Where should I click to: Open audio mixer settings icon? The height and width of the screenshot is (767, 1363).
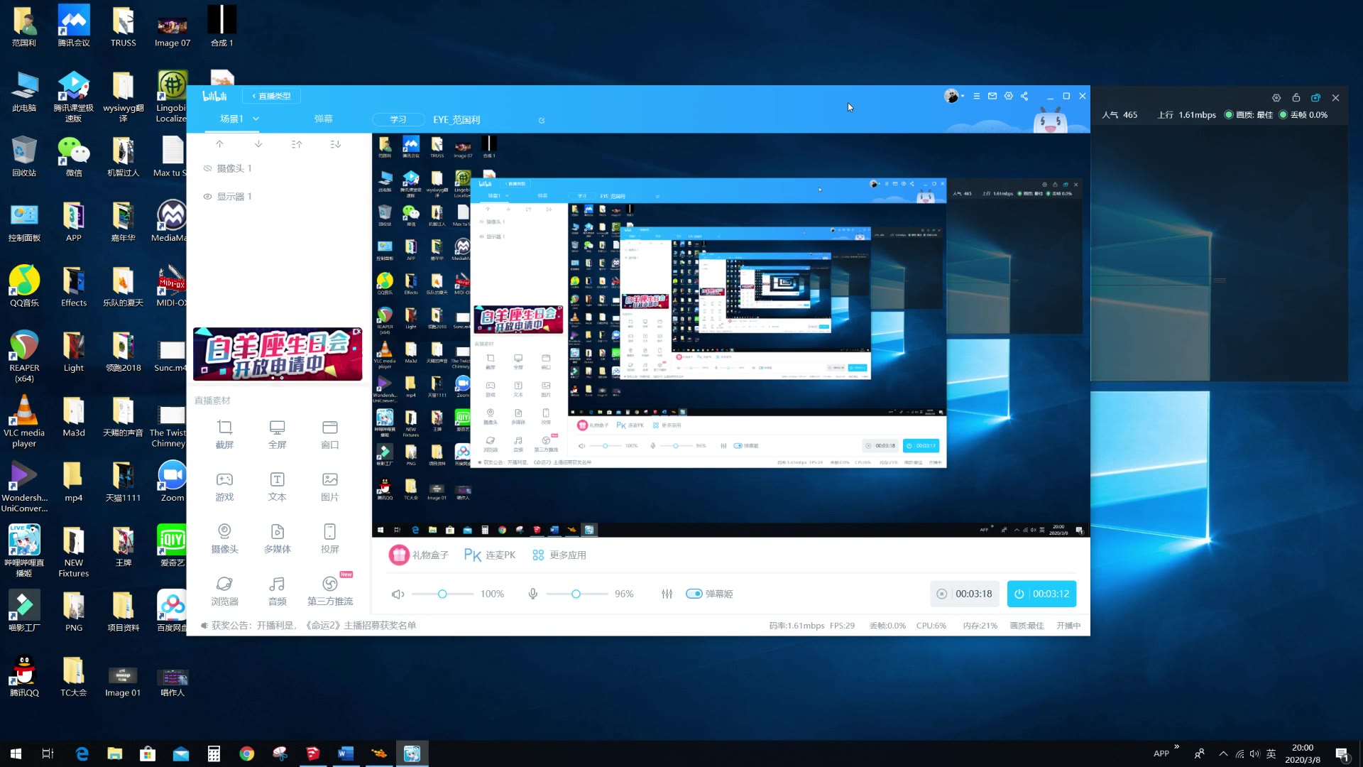pos(667,594)
